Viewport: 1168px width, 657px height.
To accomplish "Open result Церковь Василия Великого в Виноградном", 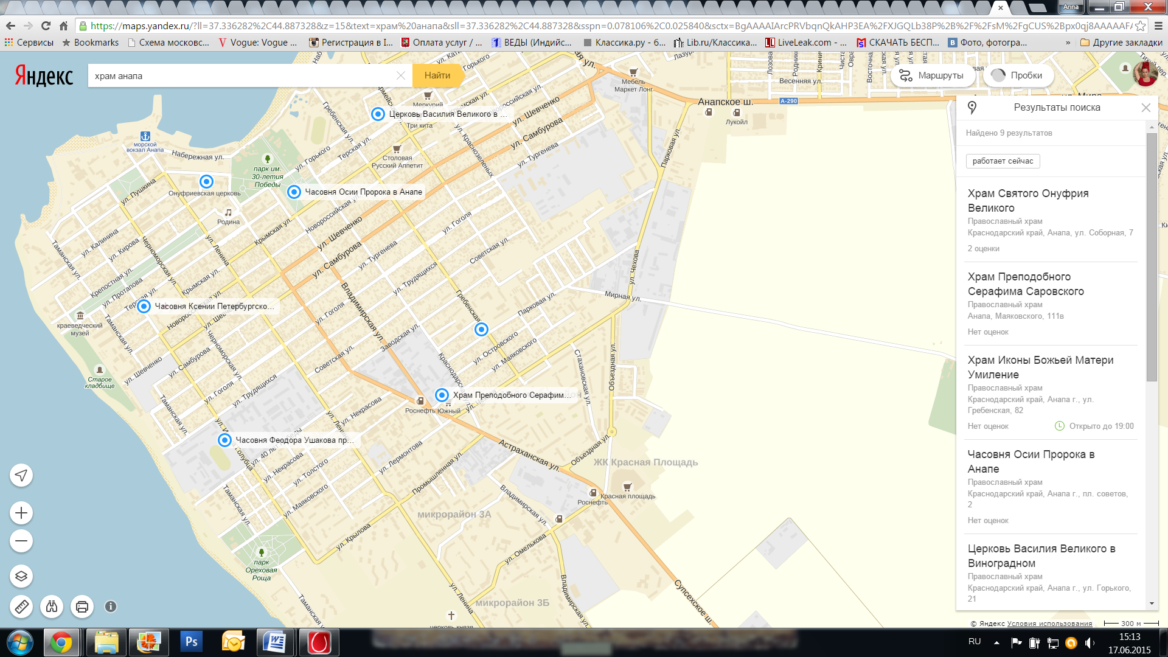I will (x=1041, y=556).
